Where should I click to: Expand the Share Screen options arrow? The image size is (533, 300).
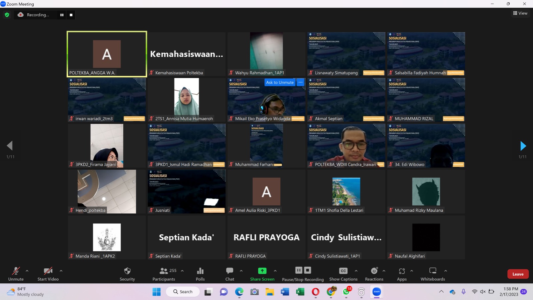[275, 271]
